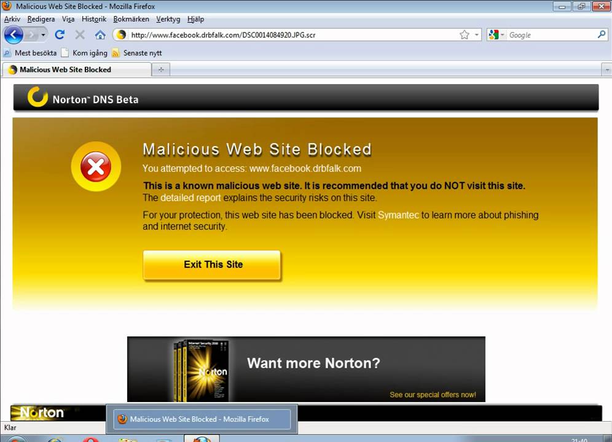Minimize the Firefox window
This screenshot has width=612, height=442.
click(562, 6)
